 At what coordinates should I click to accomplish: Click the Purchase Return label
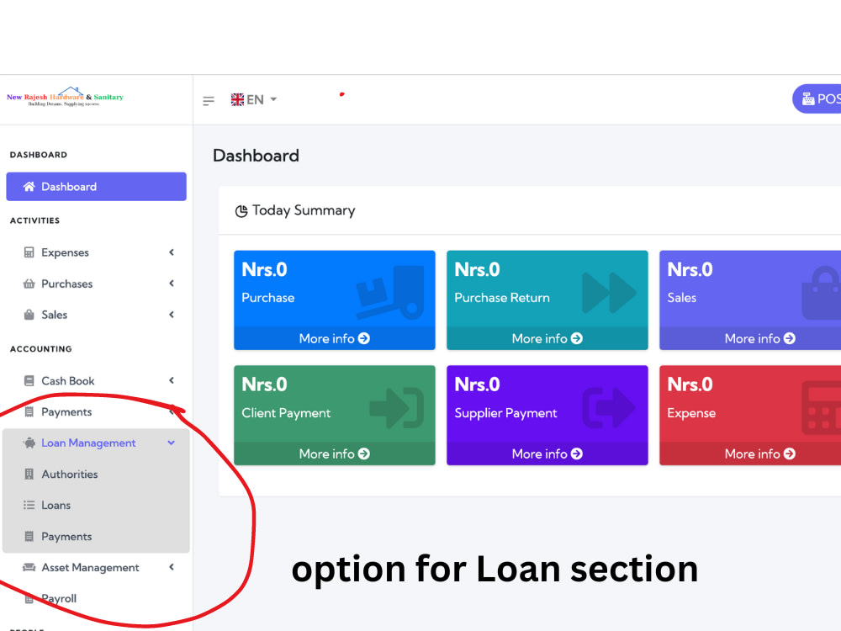click(502, 298)
